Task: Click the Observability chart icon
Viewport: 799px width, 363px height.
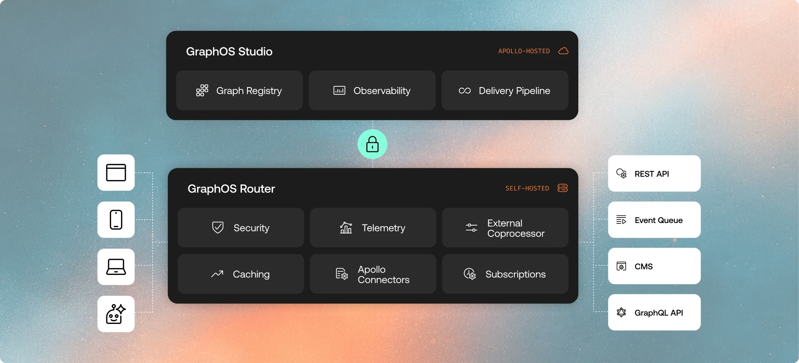Action: pos(339,90)
